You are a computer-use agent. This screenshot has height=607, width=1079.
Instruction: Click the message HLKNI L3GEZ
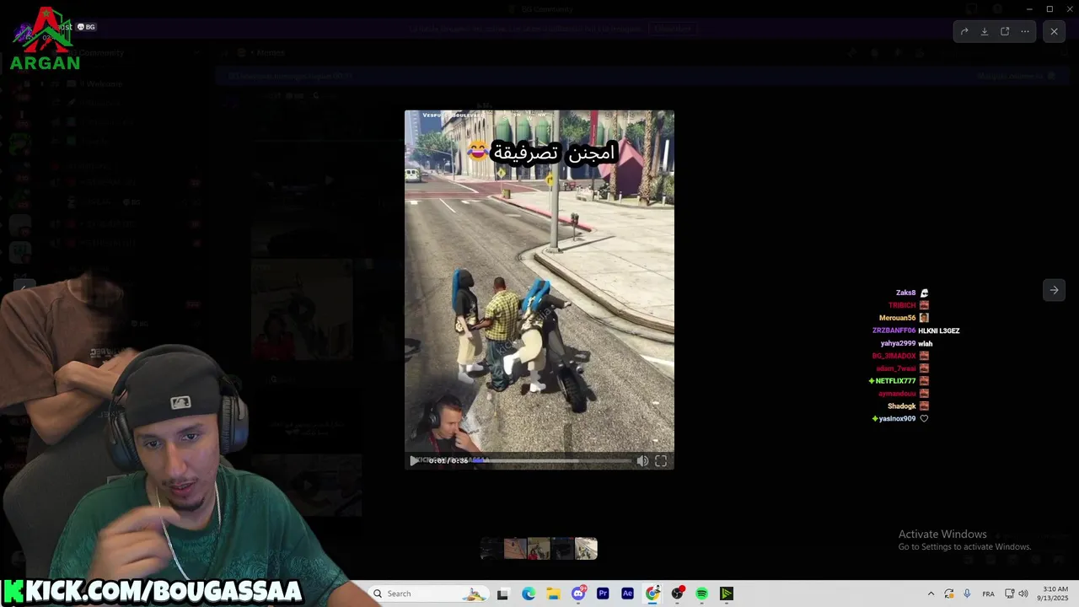point(939,330)
